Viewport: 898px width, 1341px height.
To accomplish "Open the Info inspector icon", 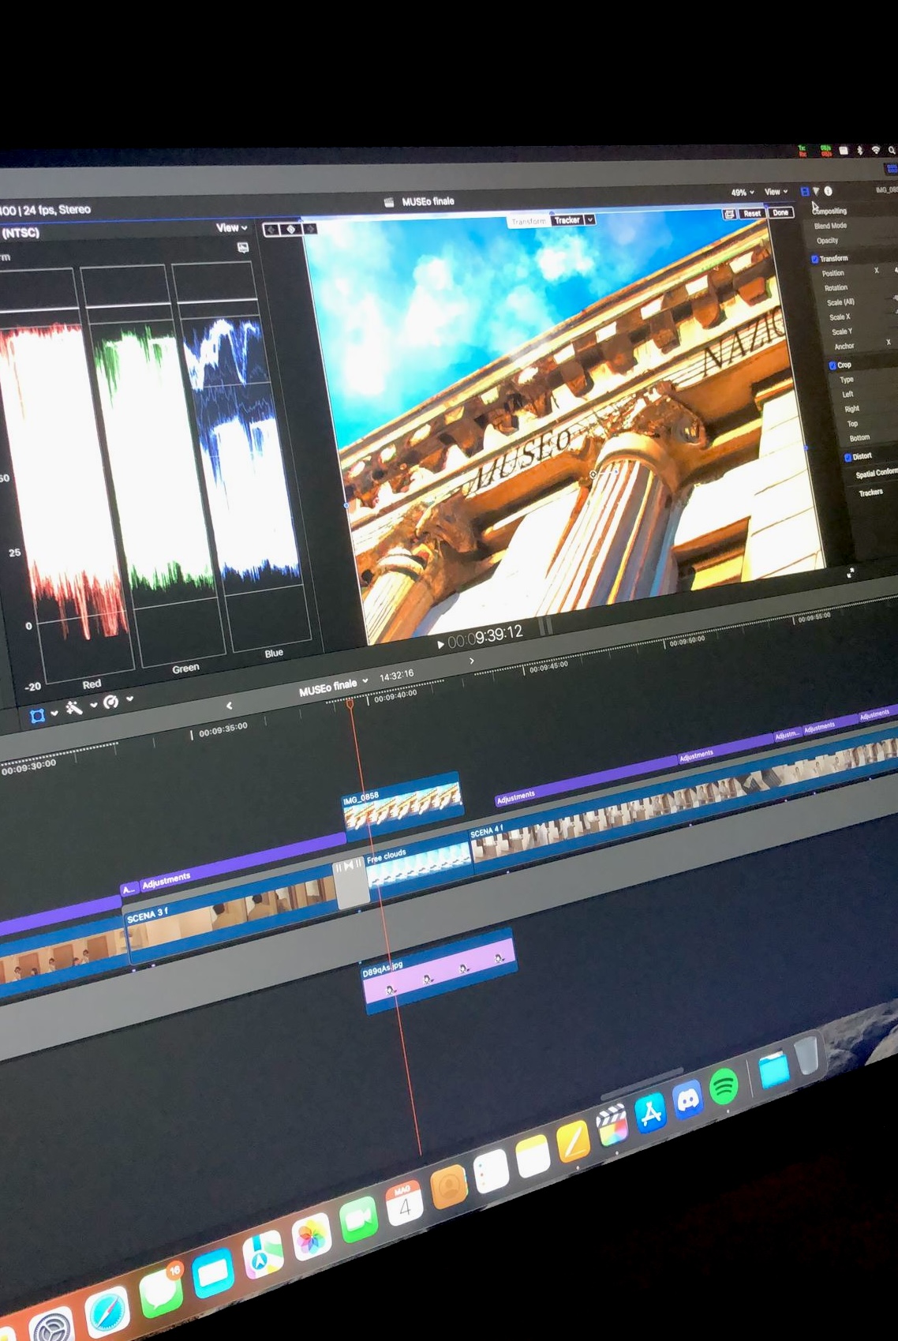I will [x=828, y=191].
